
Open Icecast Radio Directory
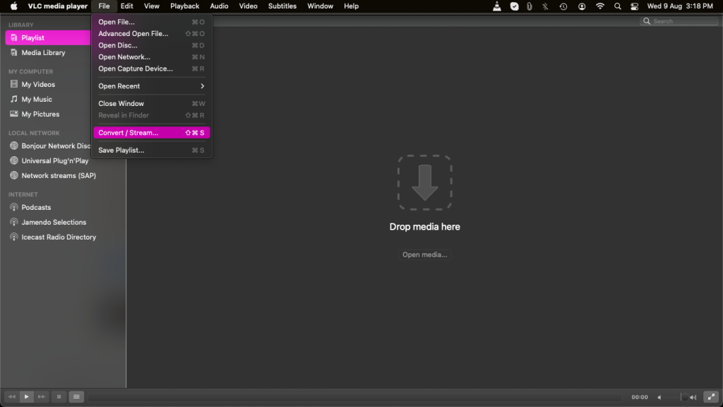pos(59,237)
